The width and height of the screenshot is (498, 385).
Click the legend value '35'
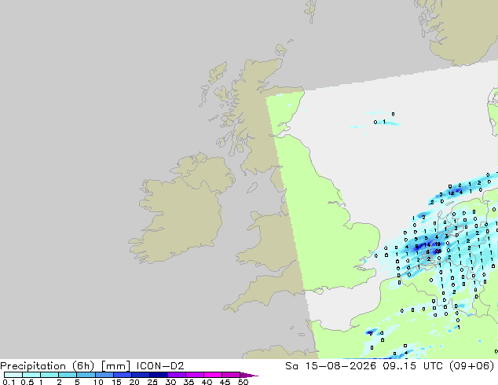(x=189, y=382)
